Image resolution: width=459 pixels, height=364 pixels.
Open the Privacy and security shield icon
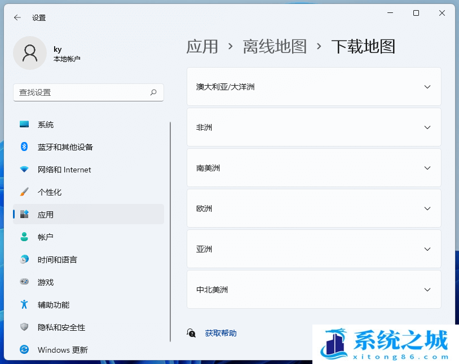point(24,327)
